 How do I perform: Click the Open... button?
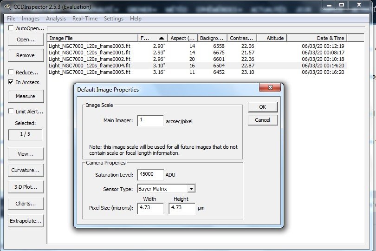click(x=26, y=40)
